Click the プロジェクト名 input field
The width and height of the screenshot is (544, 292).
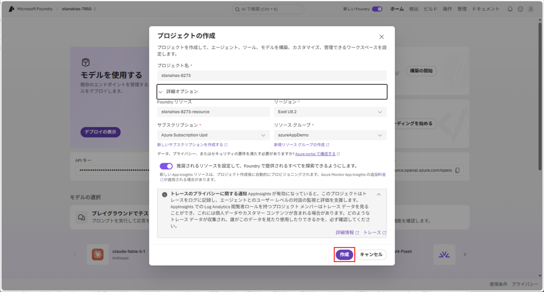272,76
